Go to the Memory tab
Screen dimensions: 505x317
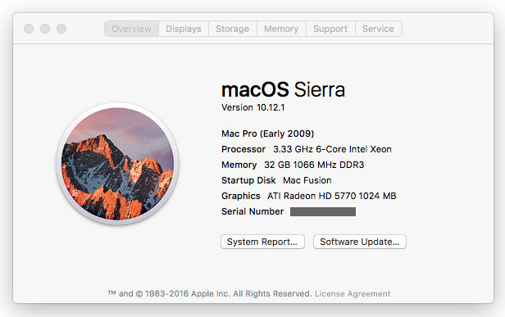pos(281,29)
